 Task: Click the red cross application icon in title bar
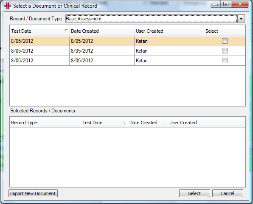pos(8,6)
